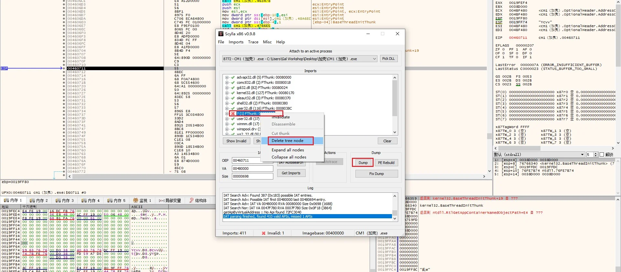Click memory chip icon on 内存 3 tab
Image resolution: width=621 pixels, height=272 pixels.
click(58, 201)
